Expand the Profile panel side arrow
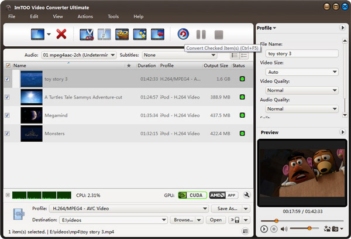This screenshot has height=239, width=351. 342,28
